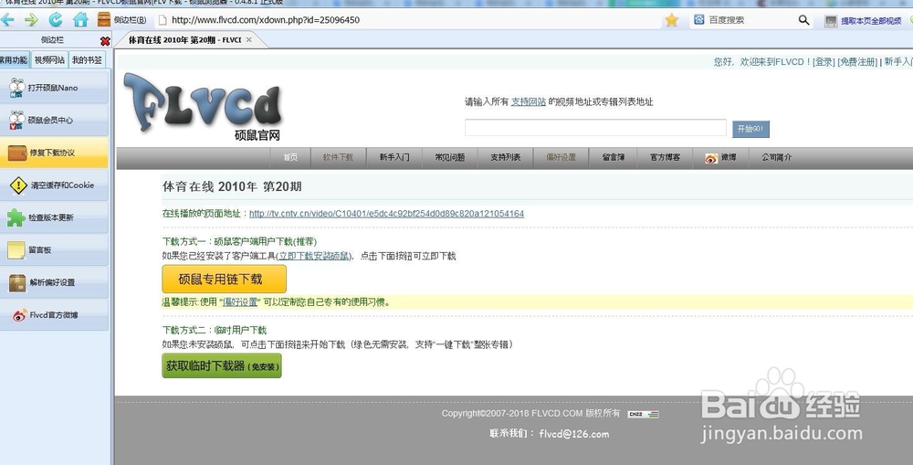Click the FLVCD 硕鼠官网 logo
913x465 pixels.
[203, 107]
